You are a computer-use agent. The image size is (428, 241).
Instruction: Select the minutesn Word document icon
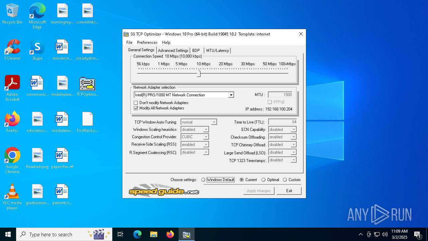click(62, 50)
